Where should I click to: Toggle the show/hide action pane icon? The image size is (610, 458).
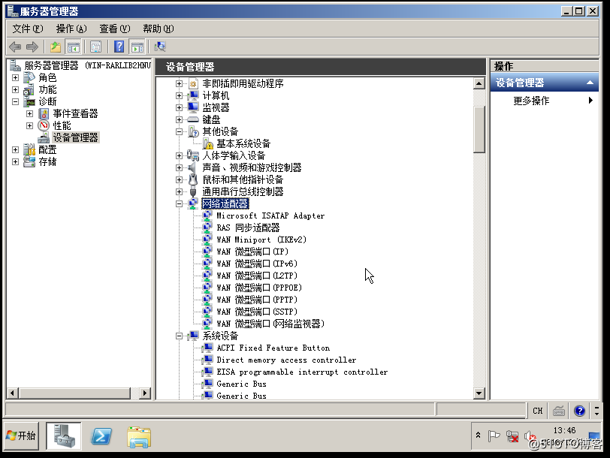(137, 47)
